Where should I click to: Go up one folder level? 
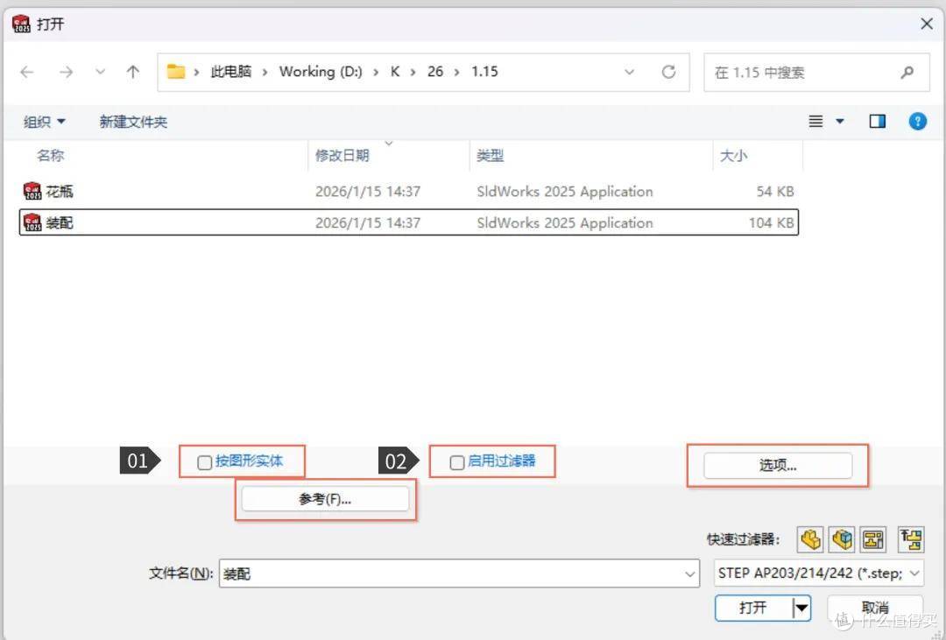(133, 73)
